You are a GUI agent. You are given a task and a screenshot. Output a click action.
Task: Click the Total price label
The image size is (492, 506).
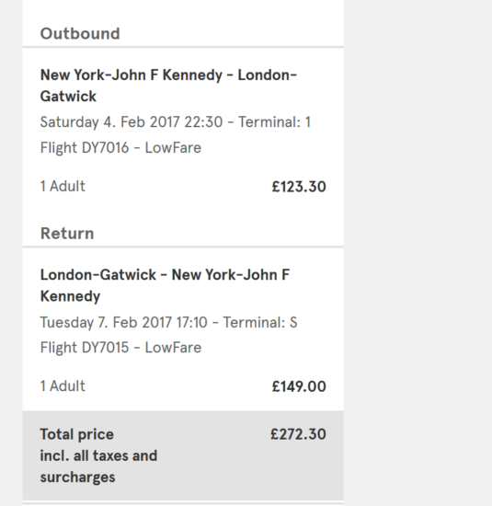tap(76, 434)
